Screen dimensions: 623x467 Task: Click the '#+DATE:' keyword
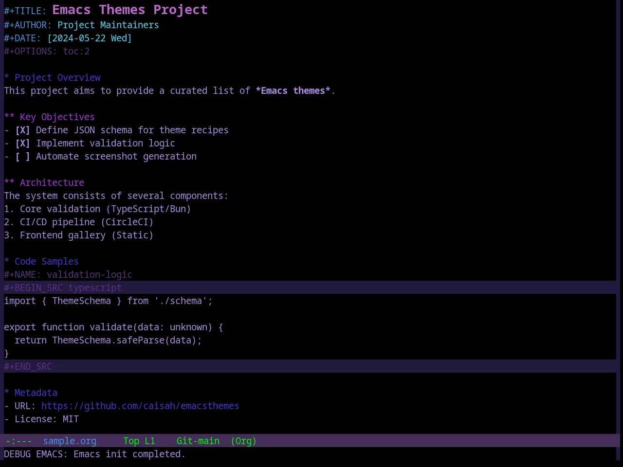pos(22,38)
